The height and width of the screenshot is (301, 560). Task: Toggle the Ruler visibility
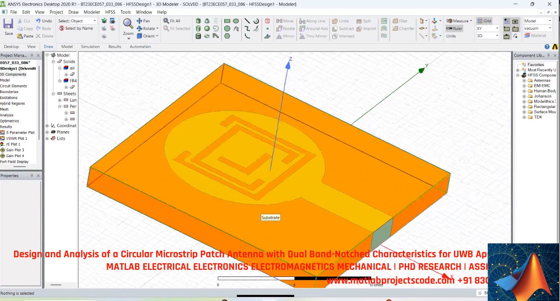point(454,28)
